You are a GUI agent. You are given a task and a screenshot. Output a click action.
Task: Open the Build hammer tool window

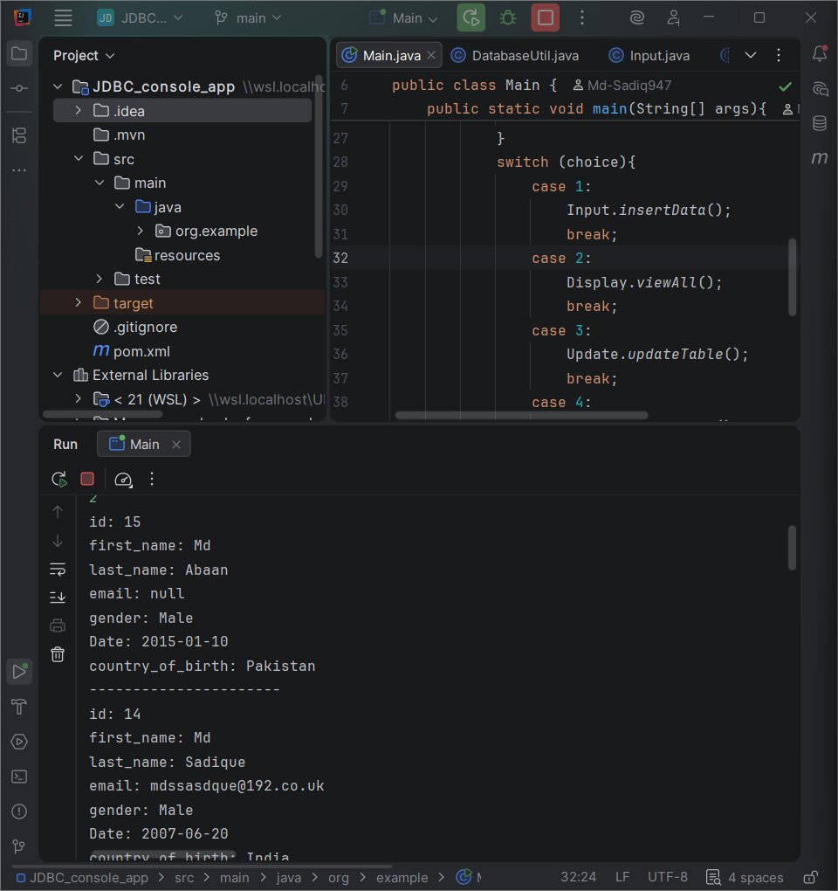click(19, 707)
